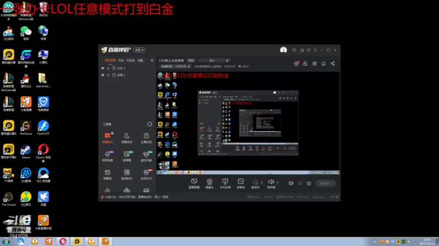The image size is (439, 246).
Task: Open The Forest desktop shortcut
Action: click(8, 199)
